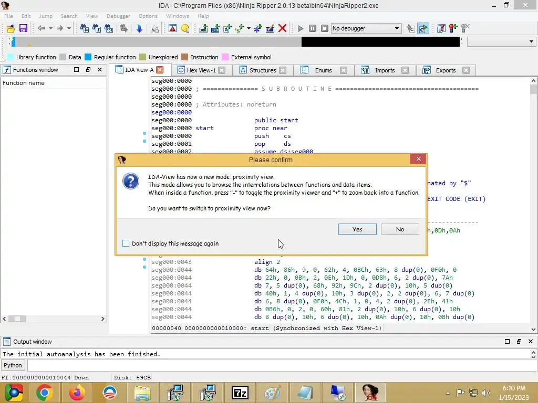Click the edit pencil toolbar icon
Screen dimensions: 538x403
point(270,28)
